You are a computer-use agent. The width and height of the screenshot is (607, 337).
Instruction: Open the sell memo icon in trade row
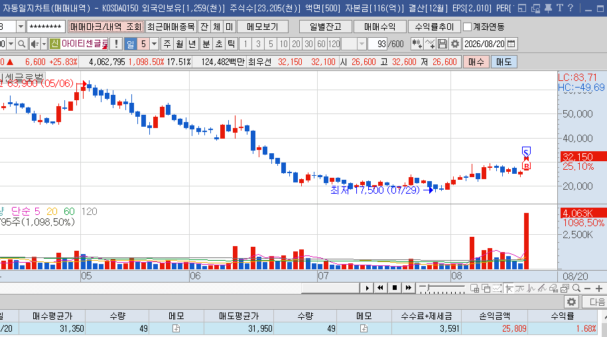tap(364, 328)
